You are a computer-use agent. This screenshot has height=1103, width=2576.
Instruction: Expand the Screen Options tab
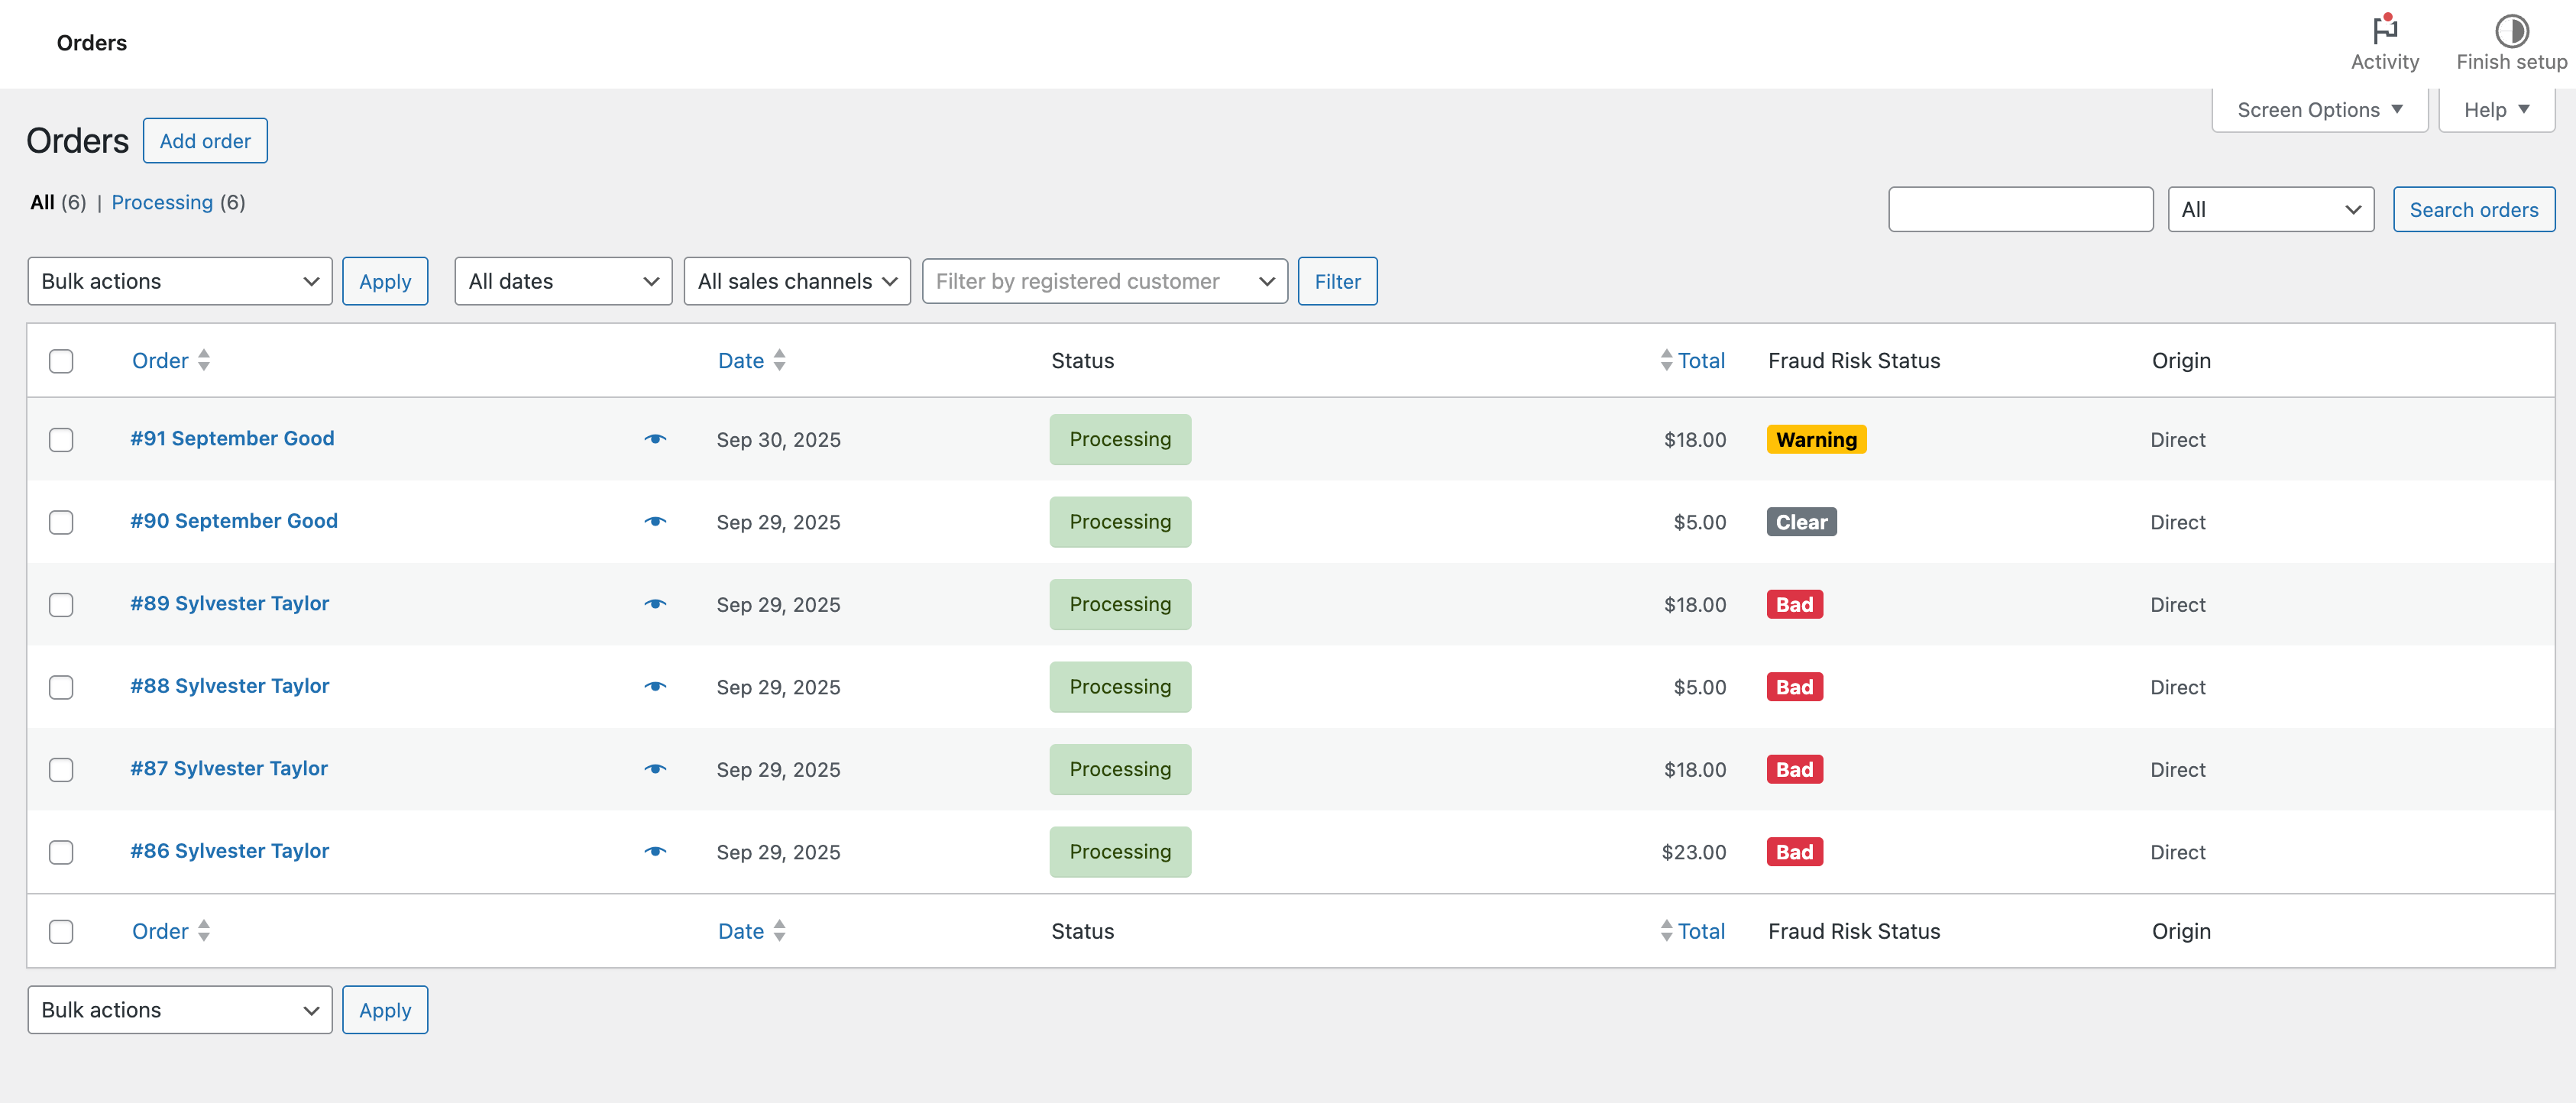pos(2319,110)
